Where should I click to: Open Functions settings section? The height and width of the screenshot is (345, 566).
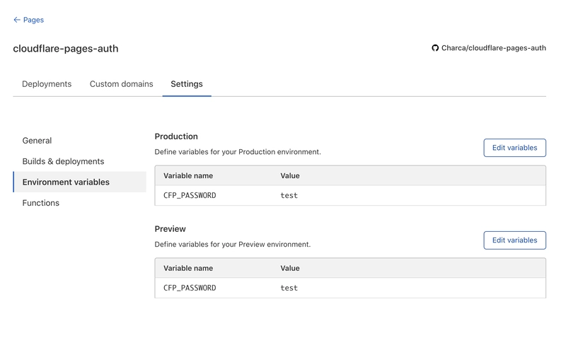[x=41, y=203]
